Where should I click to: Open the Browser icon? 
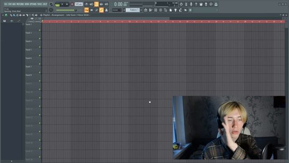click(x=166, y=10)
